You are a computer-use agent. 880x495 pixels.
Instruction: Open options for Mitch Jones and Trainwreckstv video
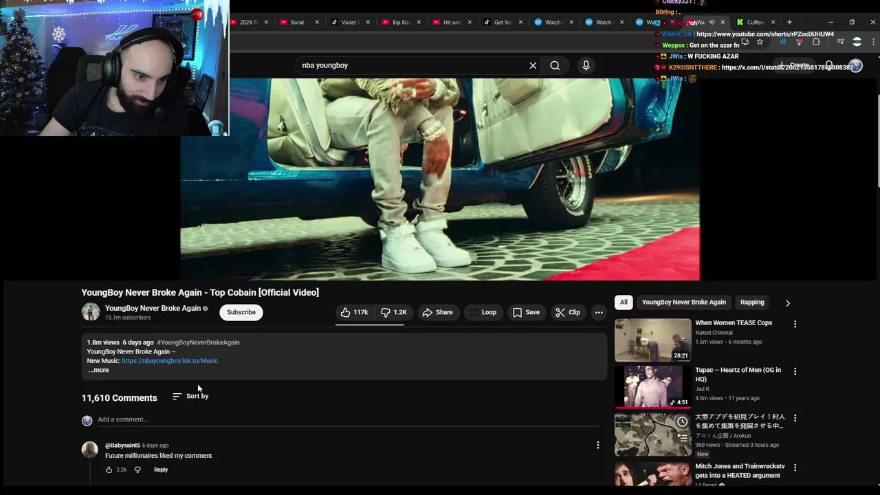point(795,467)
